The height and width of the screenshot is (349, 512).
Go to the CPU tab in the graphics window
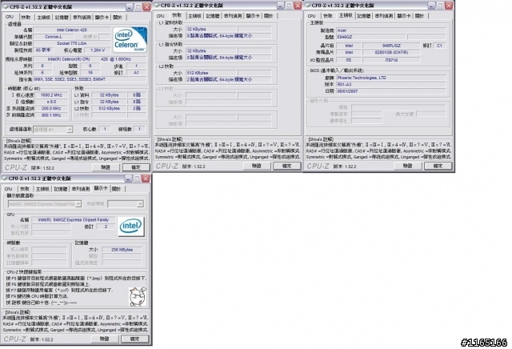(9, 189)
